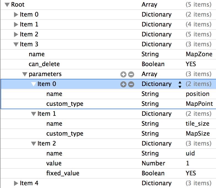Select the fixed_value Boolean YES value

[191, 173]
